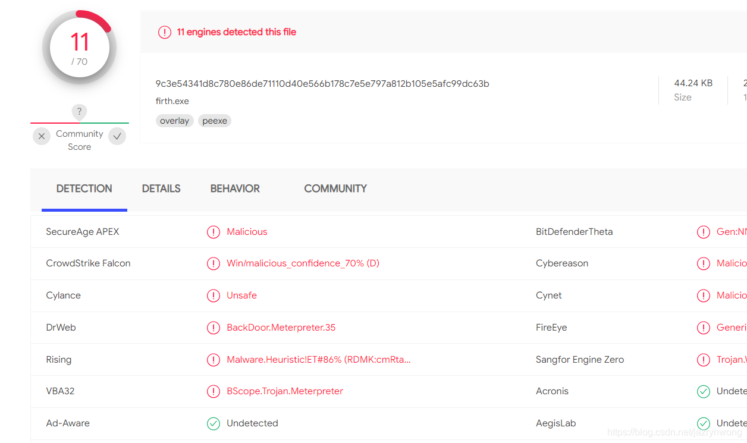This screenshot has width=747, height=443.
Task: Click the alert icon beside '11 engines detected this file'
Action: pos(165,32)
